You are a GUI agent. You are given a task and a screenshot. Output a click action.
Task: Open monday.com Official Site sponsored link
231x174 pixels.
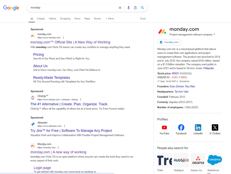coord(70,42)
